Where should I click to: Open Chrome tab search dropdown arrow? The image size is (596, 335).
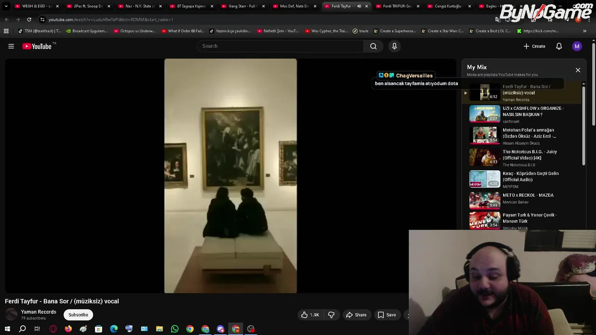coord(6,6)
